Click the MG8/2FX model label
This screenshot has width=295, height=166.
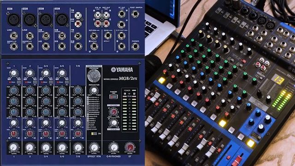click(128, 78)
